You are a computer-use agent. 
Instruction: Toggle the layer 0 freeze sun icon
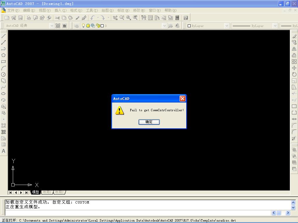pos(88,26)
